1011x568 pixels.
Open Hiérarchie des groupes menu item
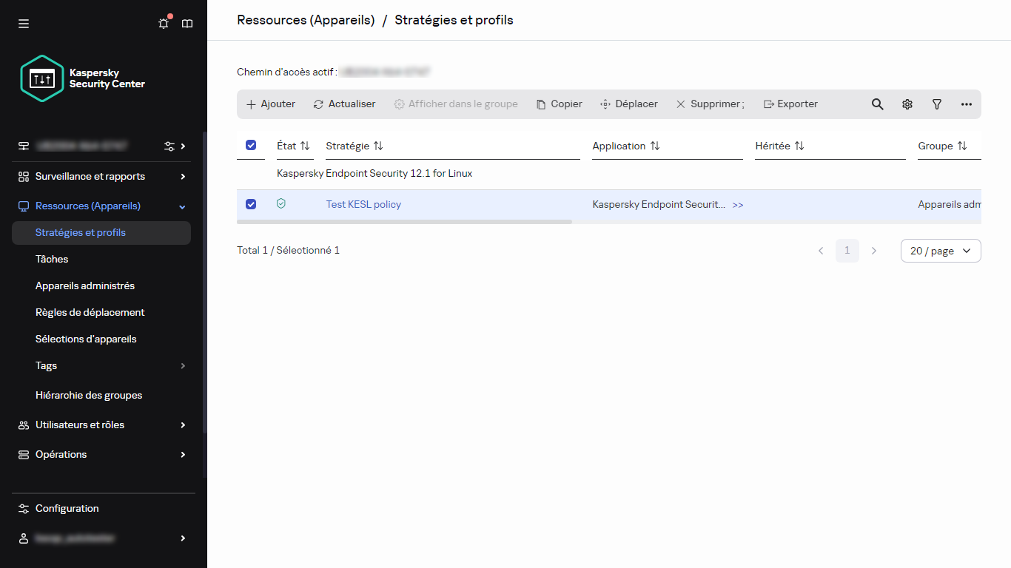pyautogui.click(x=89, y=396)
